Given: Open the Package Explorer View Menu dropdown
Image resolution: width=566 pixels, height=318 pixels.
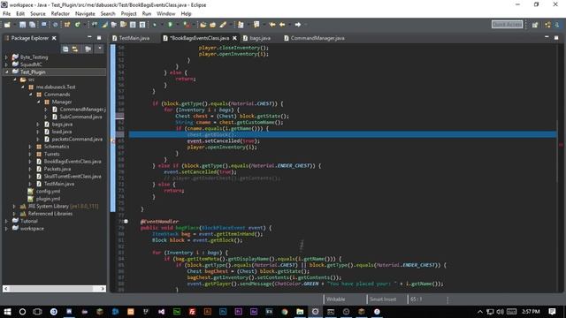Looking at the screenshot, I should pos(100,49).
